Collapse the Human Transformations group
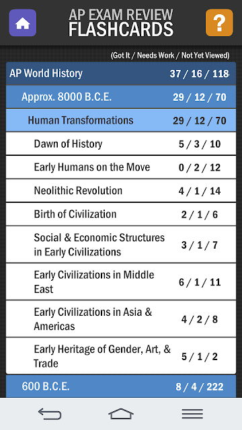Screen dimensions: 242x430 (121, 120)
